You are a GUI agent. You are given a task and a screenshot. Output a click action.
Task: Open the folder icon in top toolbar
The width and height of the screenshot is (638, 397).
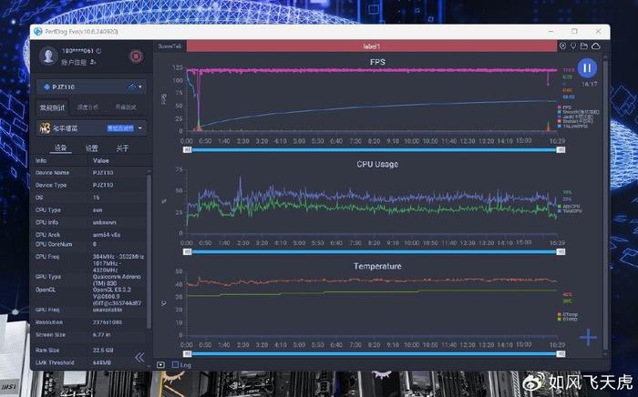pos(584,46)
